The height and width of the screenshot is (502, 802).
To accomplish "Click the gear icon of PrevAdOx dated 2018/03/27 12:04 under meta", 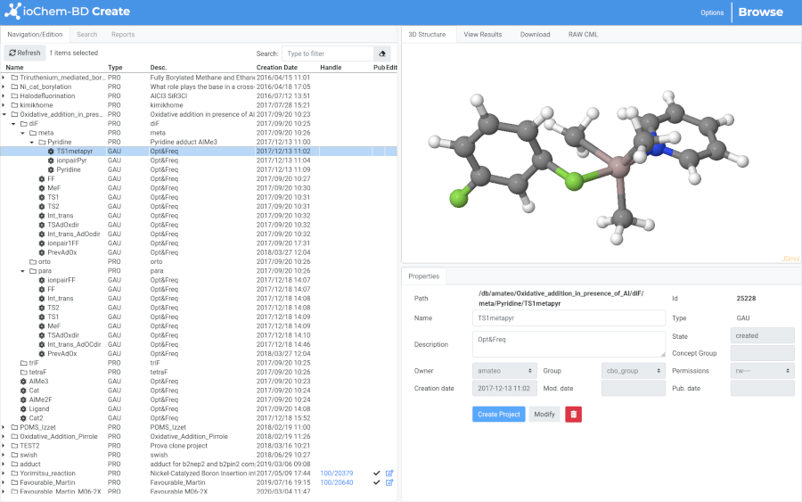I will (41, 253).
